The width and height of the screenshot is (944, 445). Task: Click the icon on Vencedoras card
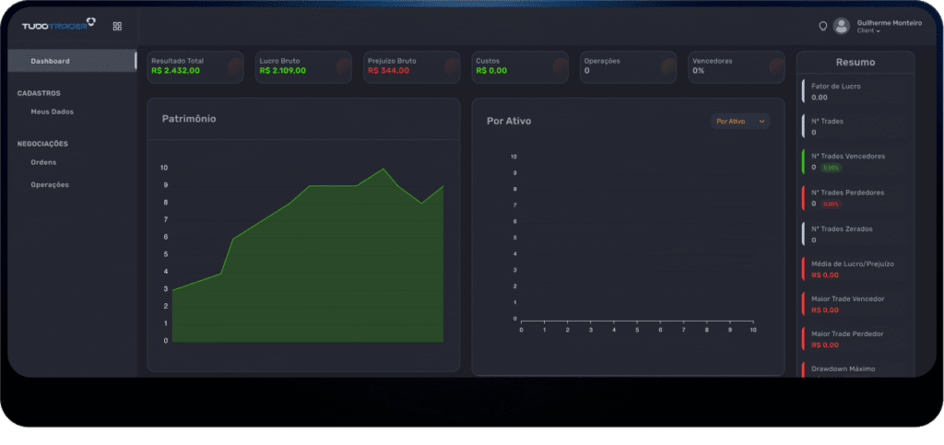pos(775,65)
